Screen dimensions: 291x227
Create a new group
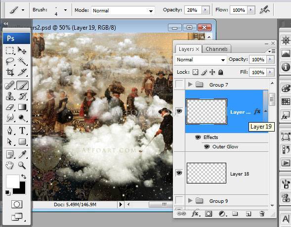[x=235, y=214]
